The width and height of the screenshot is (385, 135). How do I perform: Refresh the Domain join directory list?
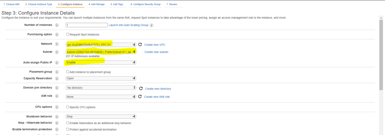(141, 88)
